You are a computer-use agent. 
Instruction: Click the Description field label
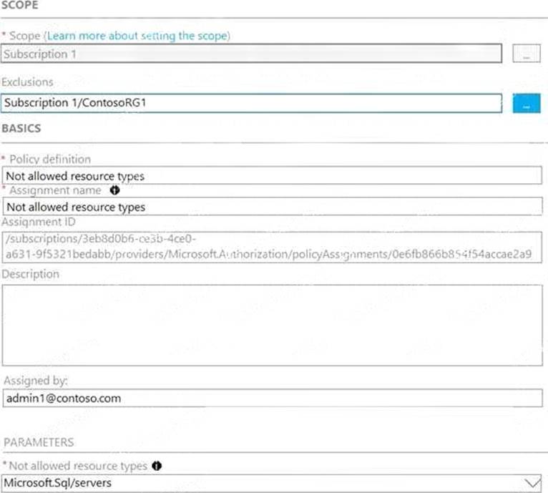[x=31, y=274]
